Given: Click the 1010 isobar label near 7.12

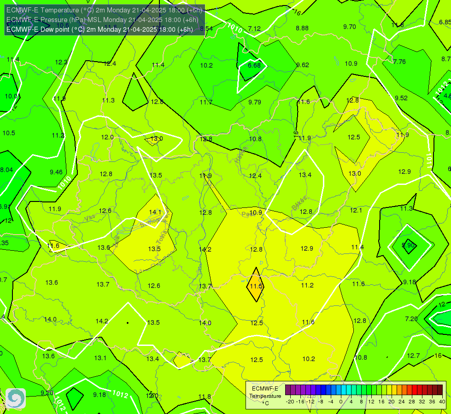Looking at the screenshot, I should pos(234,28).
